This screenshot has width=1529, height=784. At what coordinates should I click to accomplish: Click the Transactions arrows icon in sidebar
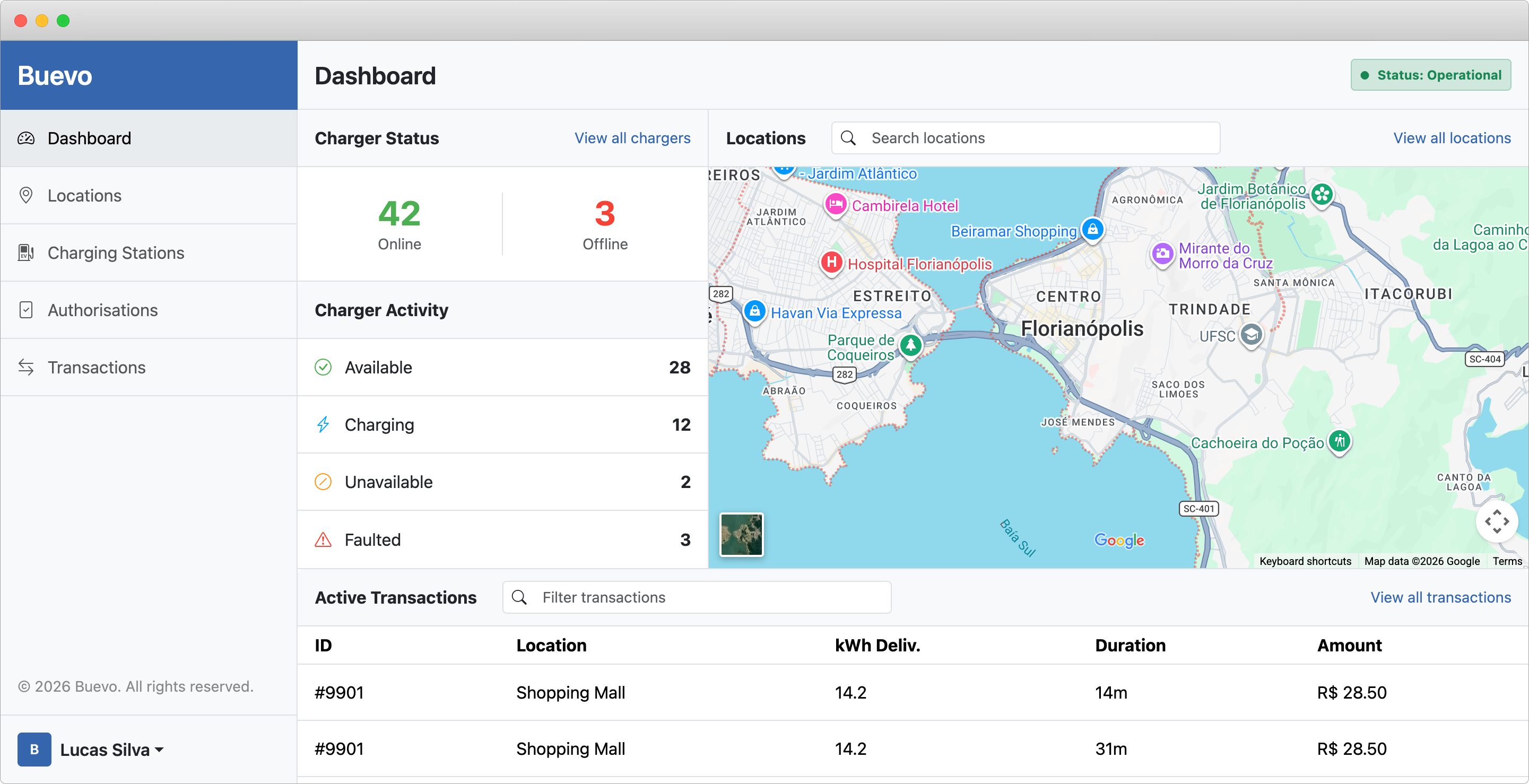coord(26,368)
